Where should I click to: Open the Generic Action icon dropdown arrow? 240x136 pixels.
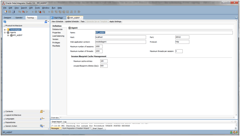pos(44,126)
